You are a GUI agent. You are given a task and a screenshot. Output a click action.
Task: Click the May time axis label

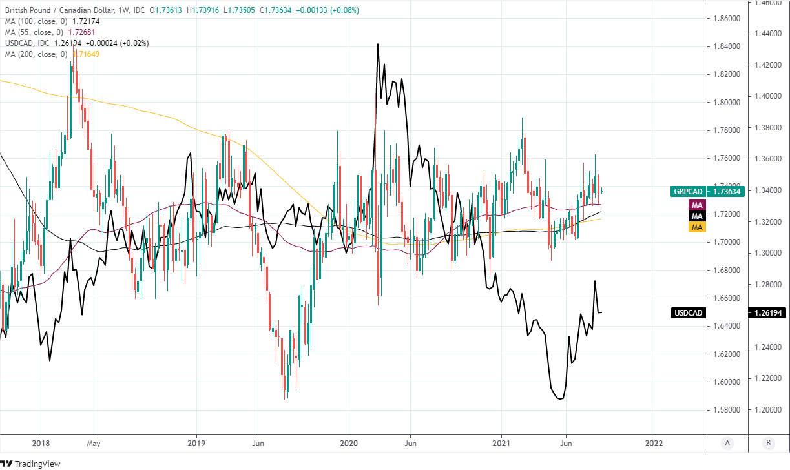(x=94, y=443)
